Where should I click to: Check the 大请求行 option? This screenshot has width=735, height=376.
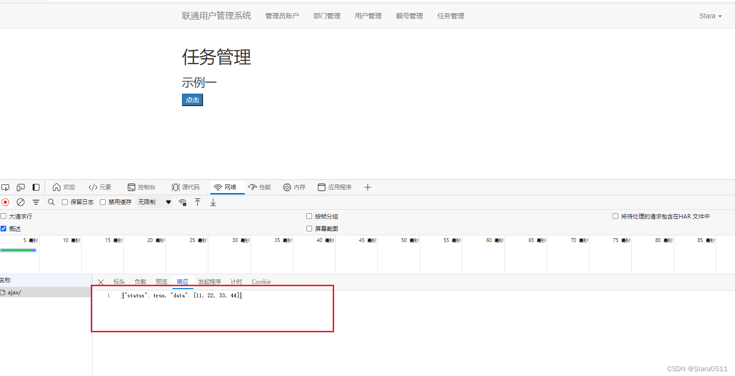[x=3, y=217]
